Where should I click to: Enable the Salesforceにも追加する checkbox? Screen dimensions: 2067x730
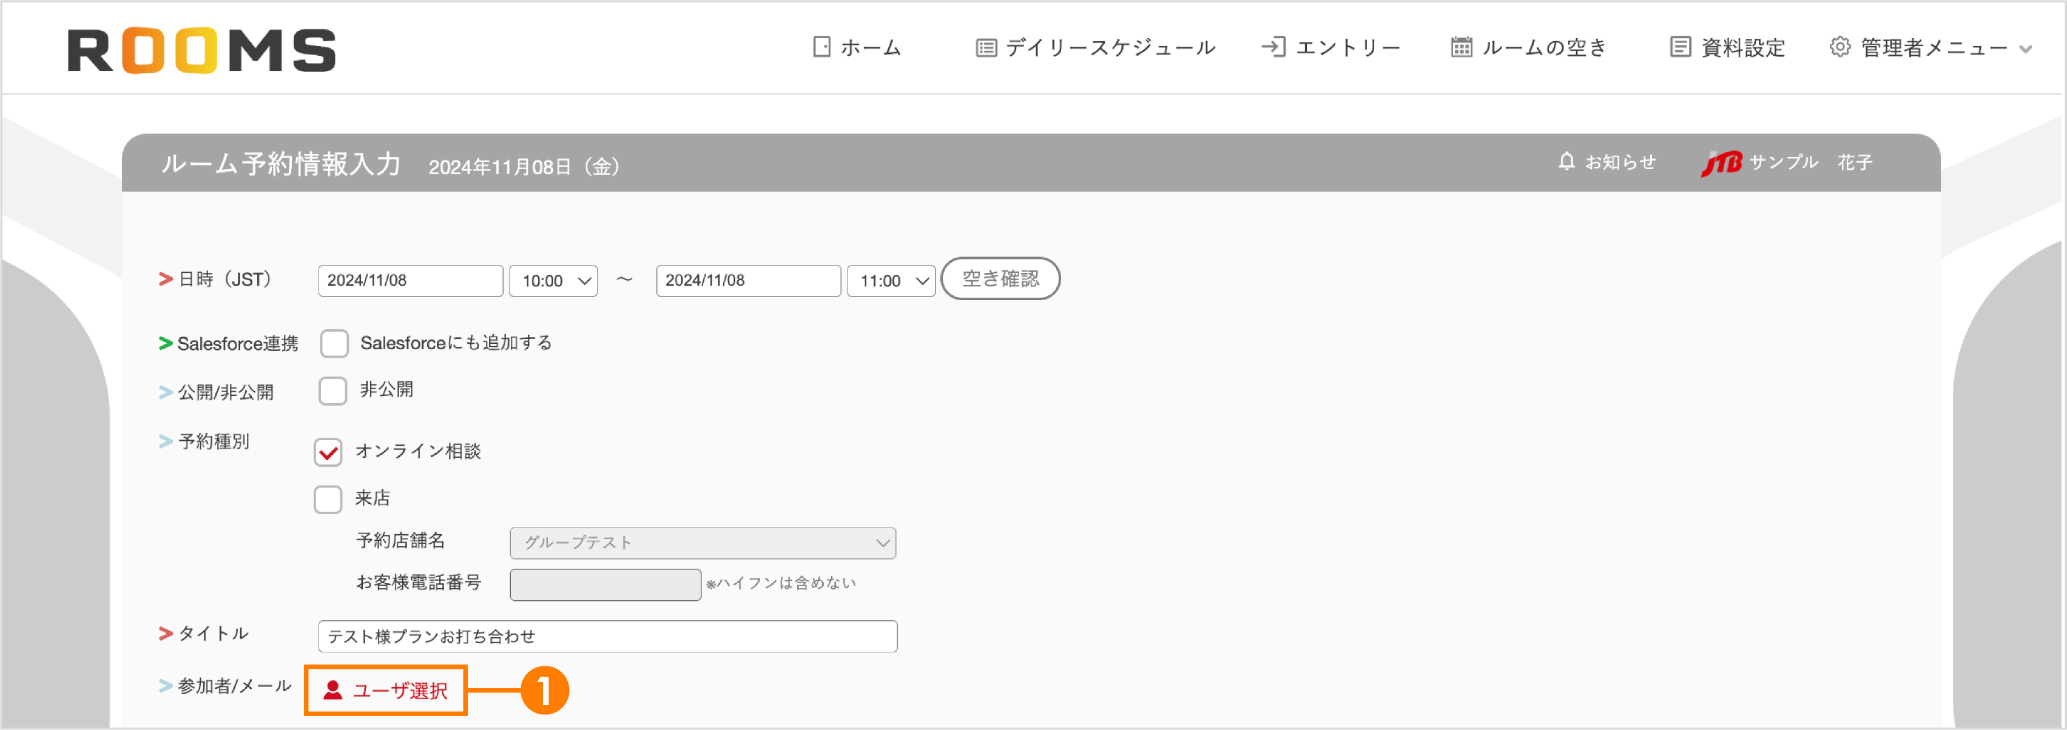pyautogui.click(x=334, y=343)
